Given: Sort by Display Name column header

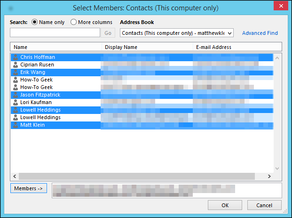Looking at the screenshot, I should (x=147, y=47).
